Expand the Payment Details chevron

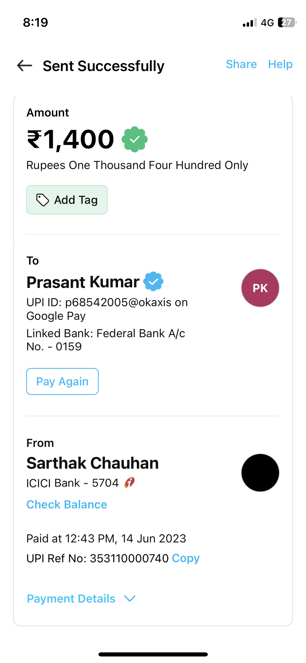[130, 598]
